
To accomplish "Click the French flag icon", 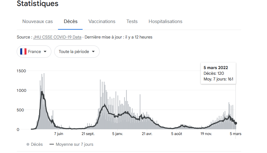I will tap(23, 51).
